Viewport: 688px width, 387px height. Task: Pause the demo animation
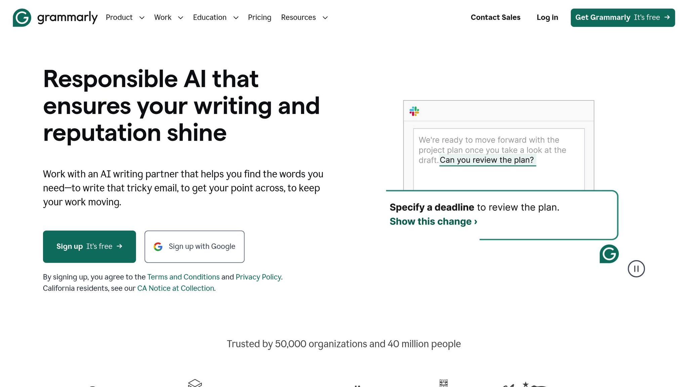tap(636, 268)
